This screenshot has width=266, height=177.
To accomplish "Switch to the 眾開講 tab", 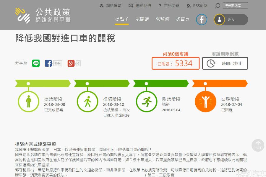I will tap(142, 19).
